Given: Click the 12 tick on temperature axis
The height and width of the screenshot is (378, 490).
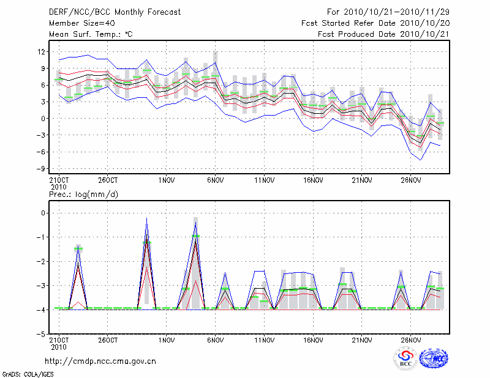Looking at the screenshot, I should point(42,52).
